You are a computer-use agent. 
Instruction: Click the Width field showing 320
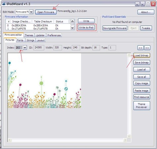[58, 48]
